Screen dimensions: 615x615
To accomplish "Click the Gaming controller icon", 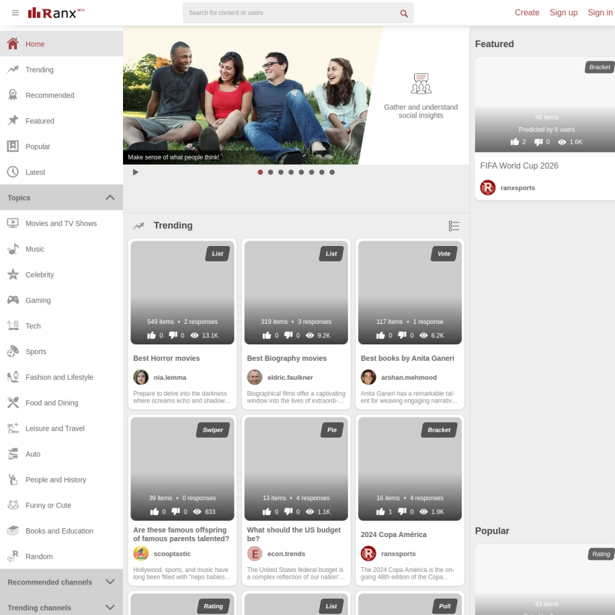I will pos(13,300).
